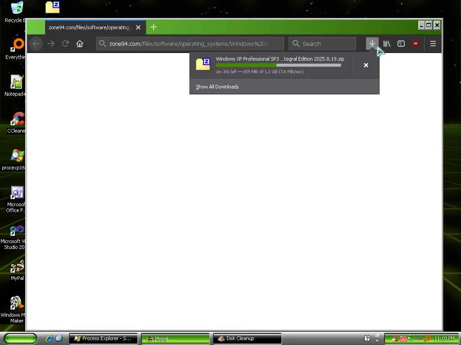The width and height of the screenshot is (461, 345).
Task: Select the zip folder icon on desktop
Action: pos(53,7)
